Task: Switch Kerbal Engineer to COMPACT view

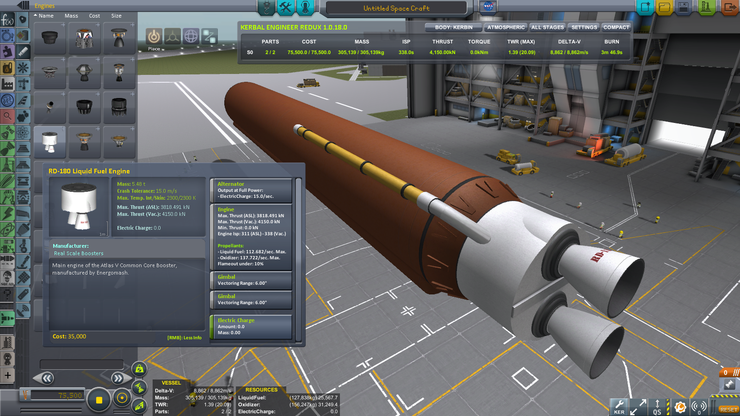Action: tap(616, 27)
